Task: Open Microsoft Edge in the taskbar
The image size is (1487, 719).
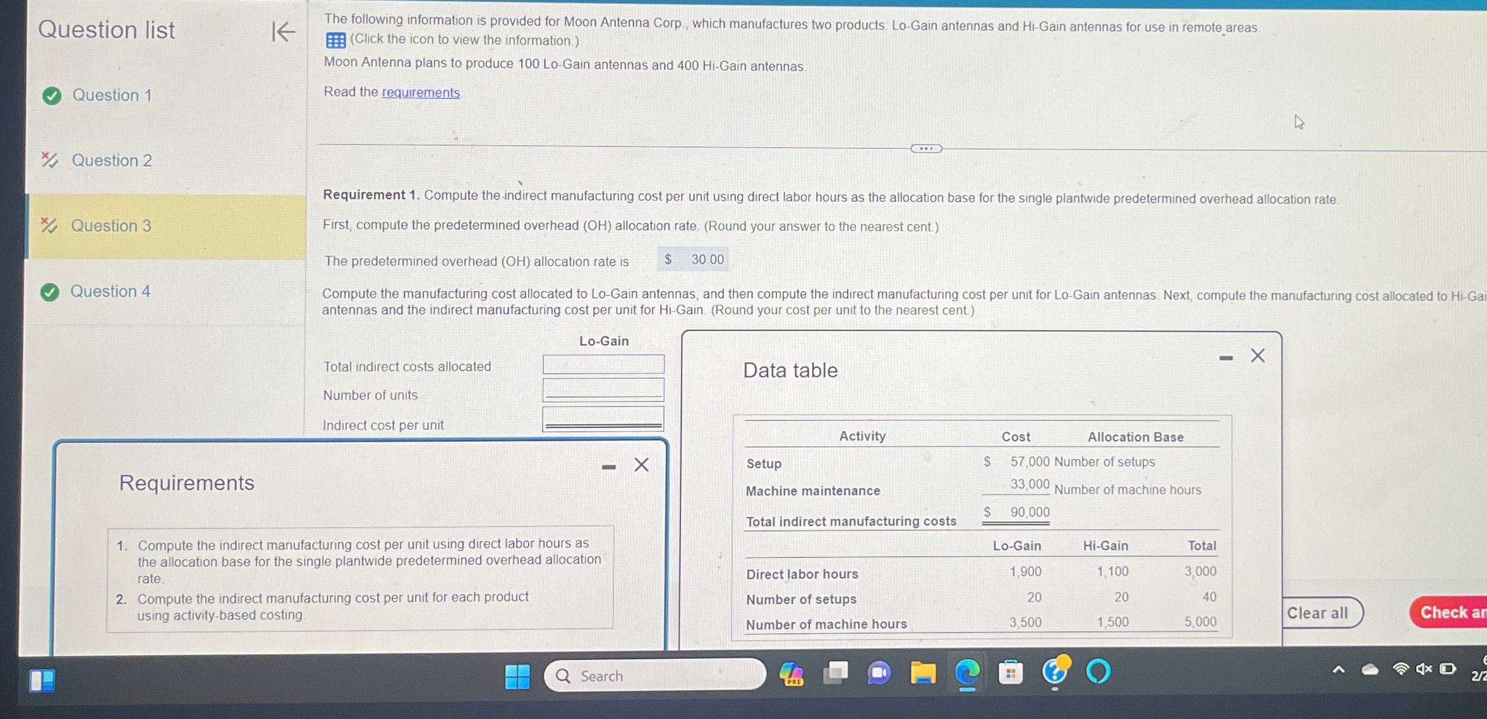Action: (966, 673)
